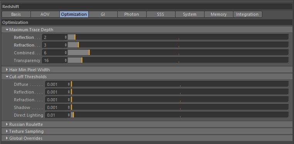Click the Combined trace depth slider
The height and width of the screenshot is (144, 294).
(x=178, y=52)
